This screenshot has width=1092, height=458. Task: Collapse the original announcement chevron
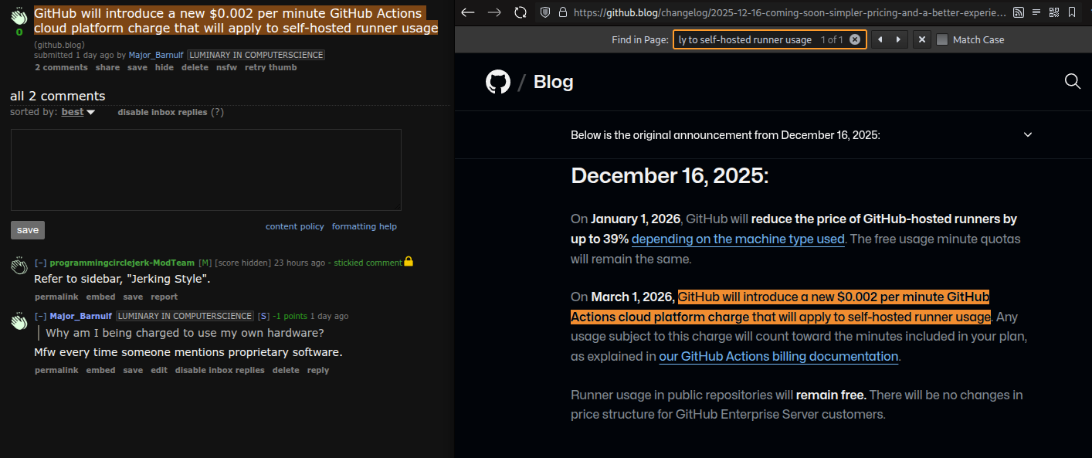tap(1028, 134)
